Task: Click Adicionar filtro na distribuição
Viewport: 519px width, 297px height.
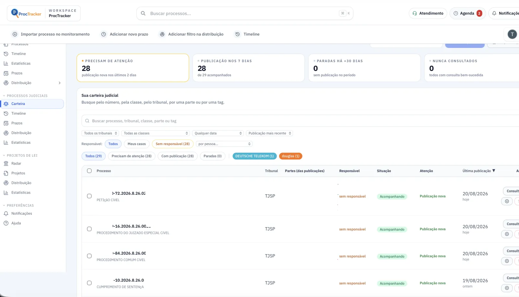Action: pos(191,34)
